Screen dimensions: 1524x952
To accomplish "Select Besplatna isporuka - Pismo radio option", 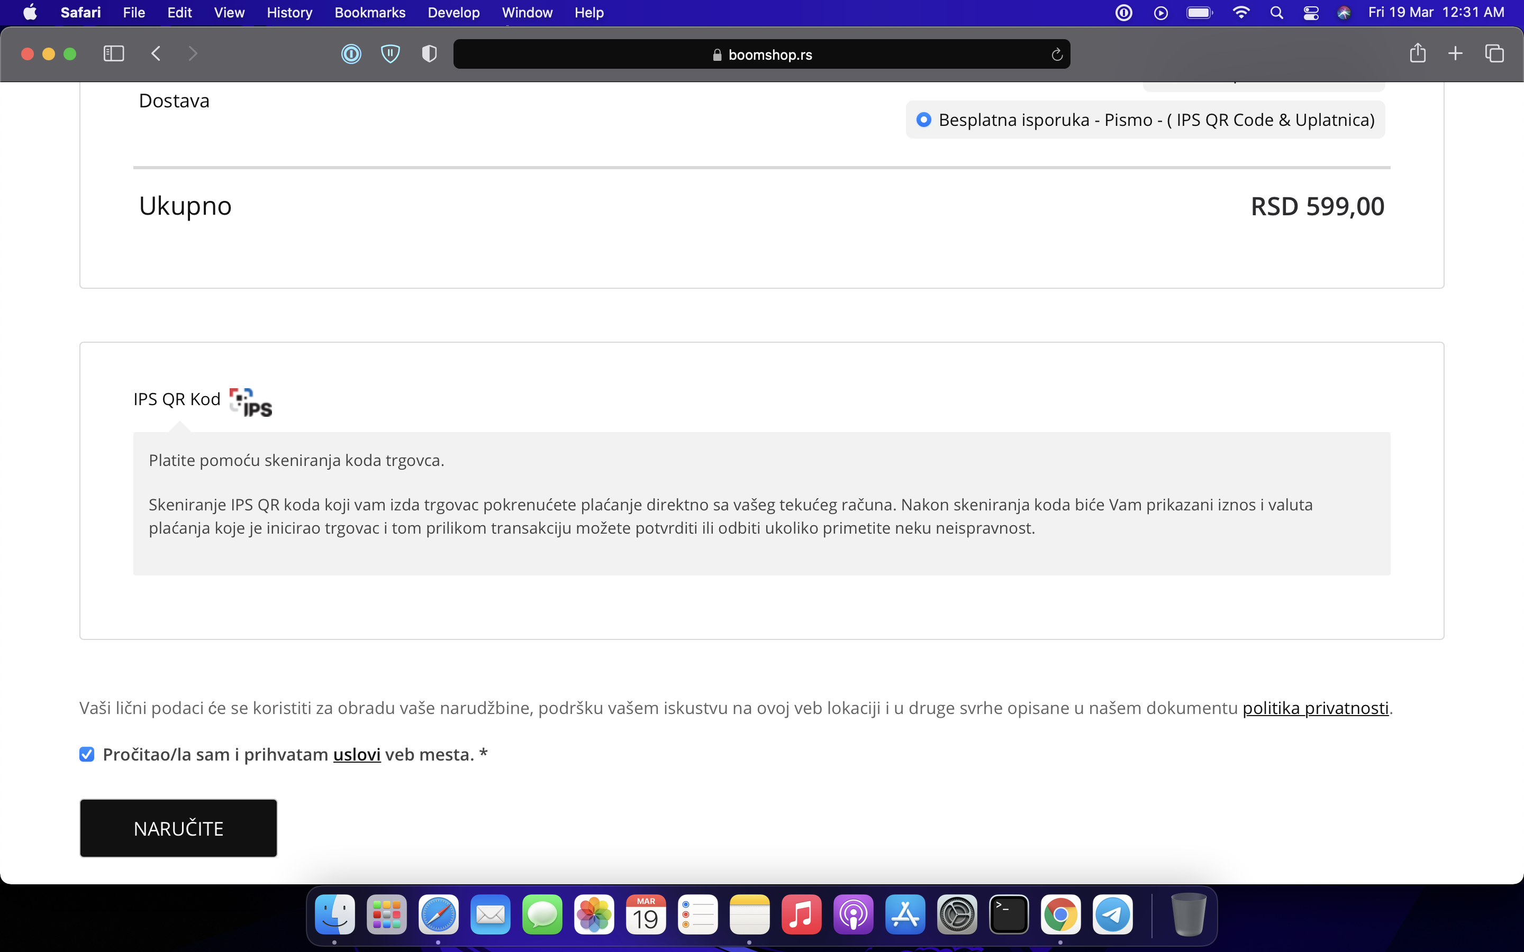I will 924,120.
